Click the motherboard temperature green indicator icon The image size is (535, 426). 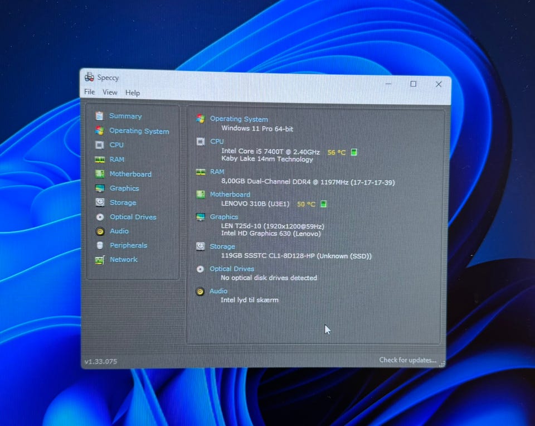click(323, 204)
